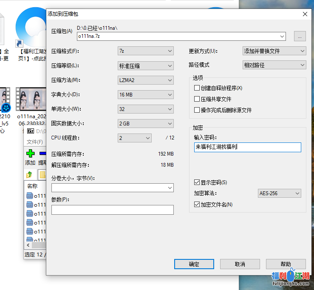Click the 7z logo in file manager title bar

click(x=30, y=131)
